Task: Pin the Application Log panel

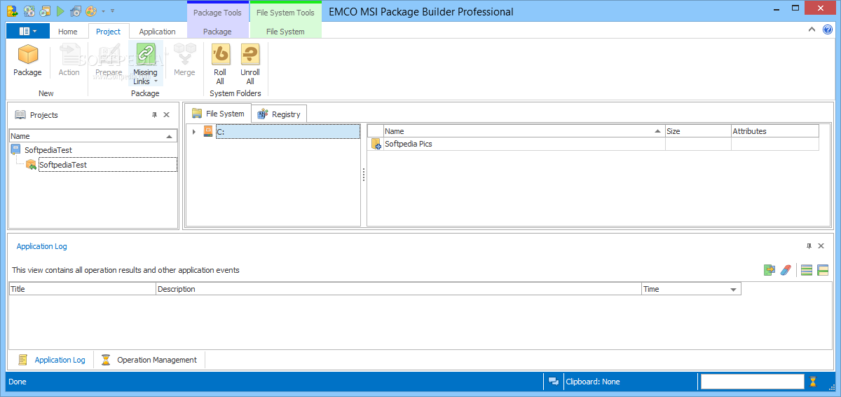Action: point(809,246)
